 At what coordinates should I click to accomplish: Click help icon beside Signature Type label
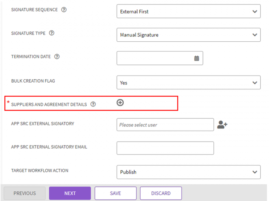click(x=52, y=33)
